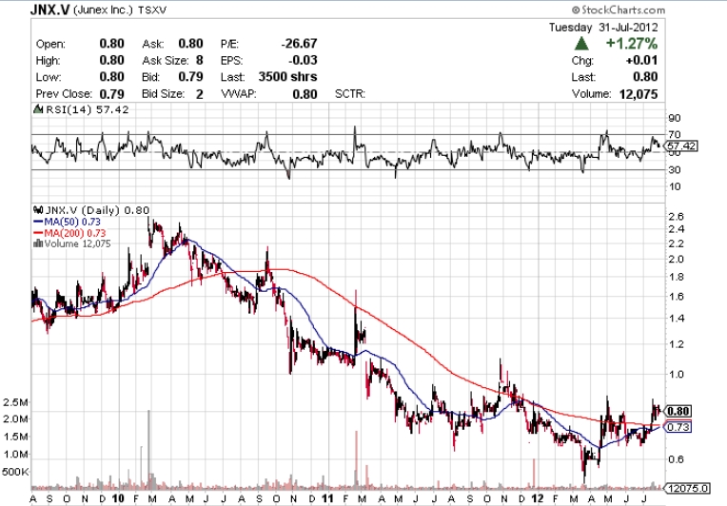
Task: Click the blue MA(50) legend line
Action: (38, 222)
